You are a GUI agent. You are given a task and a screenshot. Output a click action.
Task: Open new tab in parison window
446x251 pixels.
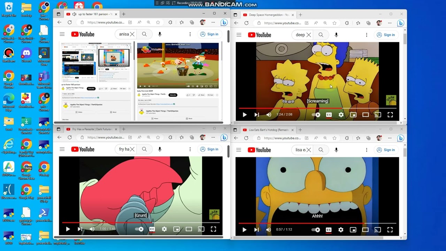click(x=124, y=14)
